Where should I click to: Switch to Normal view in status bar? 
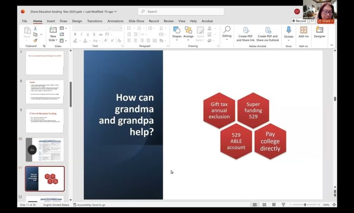[255, 205]
